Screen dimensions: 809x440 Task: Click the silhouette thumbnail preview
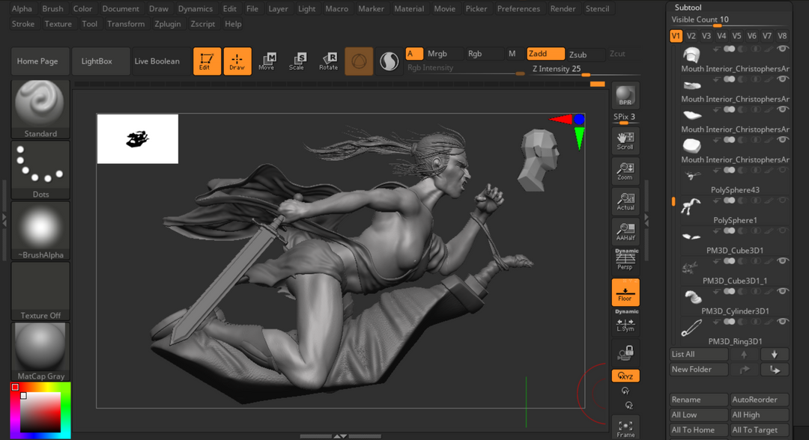[138, 138]
